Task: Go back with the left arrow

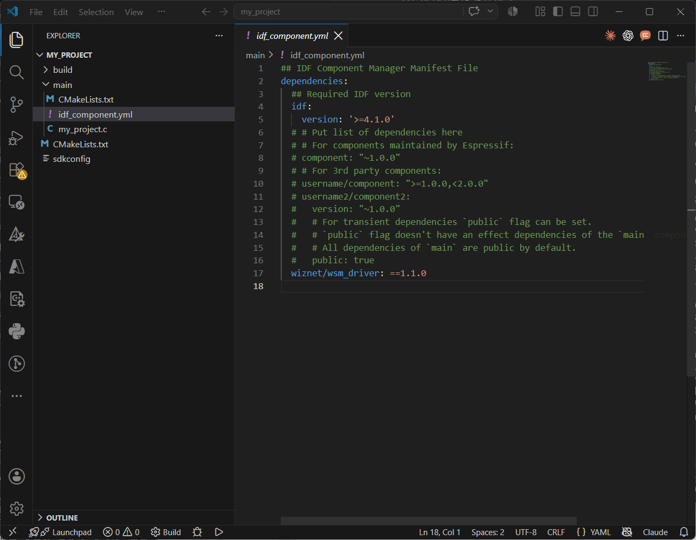Action: pos(206,11)
